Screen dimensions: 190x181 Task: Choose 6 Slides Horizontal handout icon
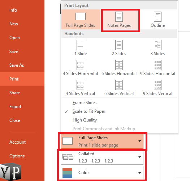point(119,65)
